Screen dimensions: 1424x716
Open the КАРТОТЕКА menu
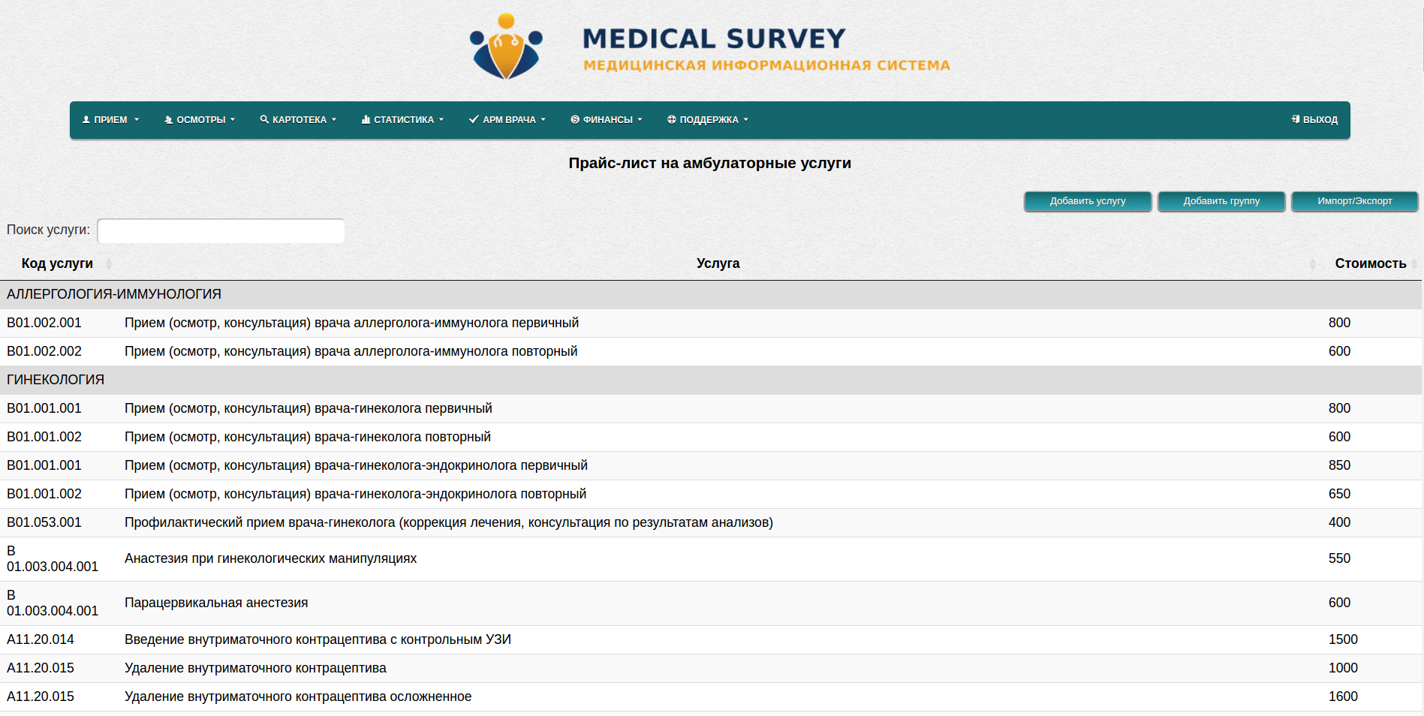[x=299, y=120]
